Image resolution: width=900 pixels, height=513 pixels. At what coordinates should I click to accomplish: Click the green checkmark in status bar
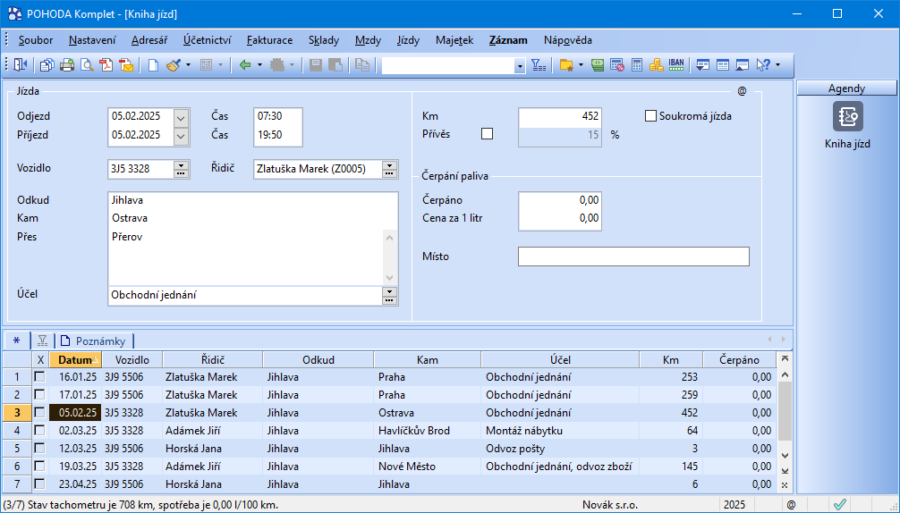tap(840, 504)
